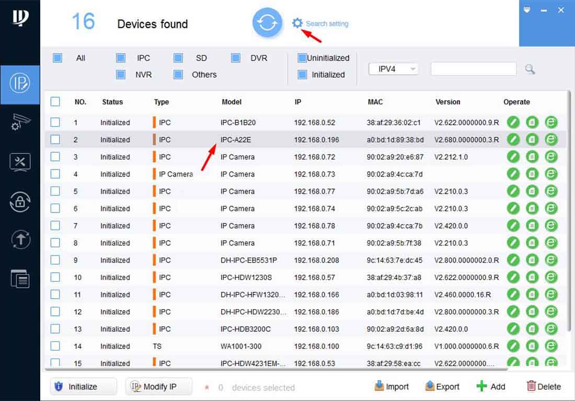
Task: Refresh the device search with the round blue button
Action: pos(267,22)
